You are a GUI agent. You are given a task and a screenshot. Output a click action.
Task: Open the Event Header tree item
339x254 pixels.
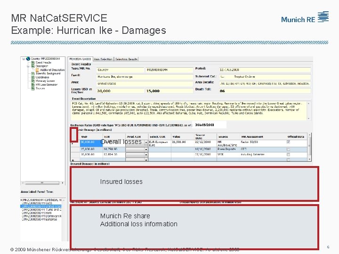pos(43,63)
